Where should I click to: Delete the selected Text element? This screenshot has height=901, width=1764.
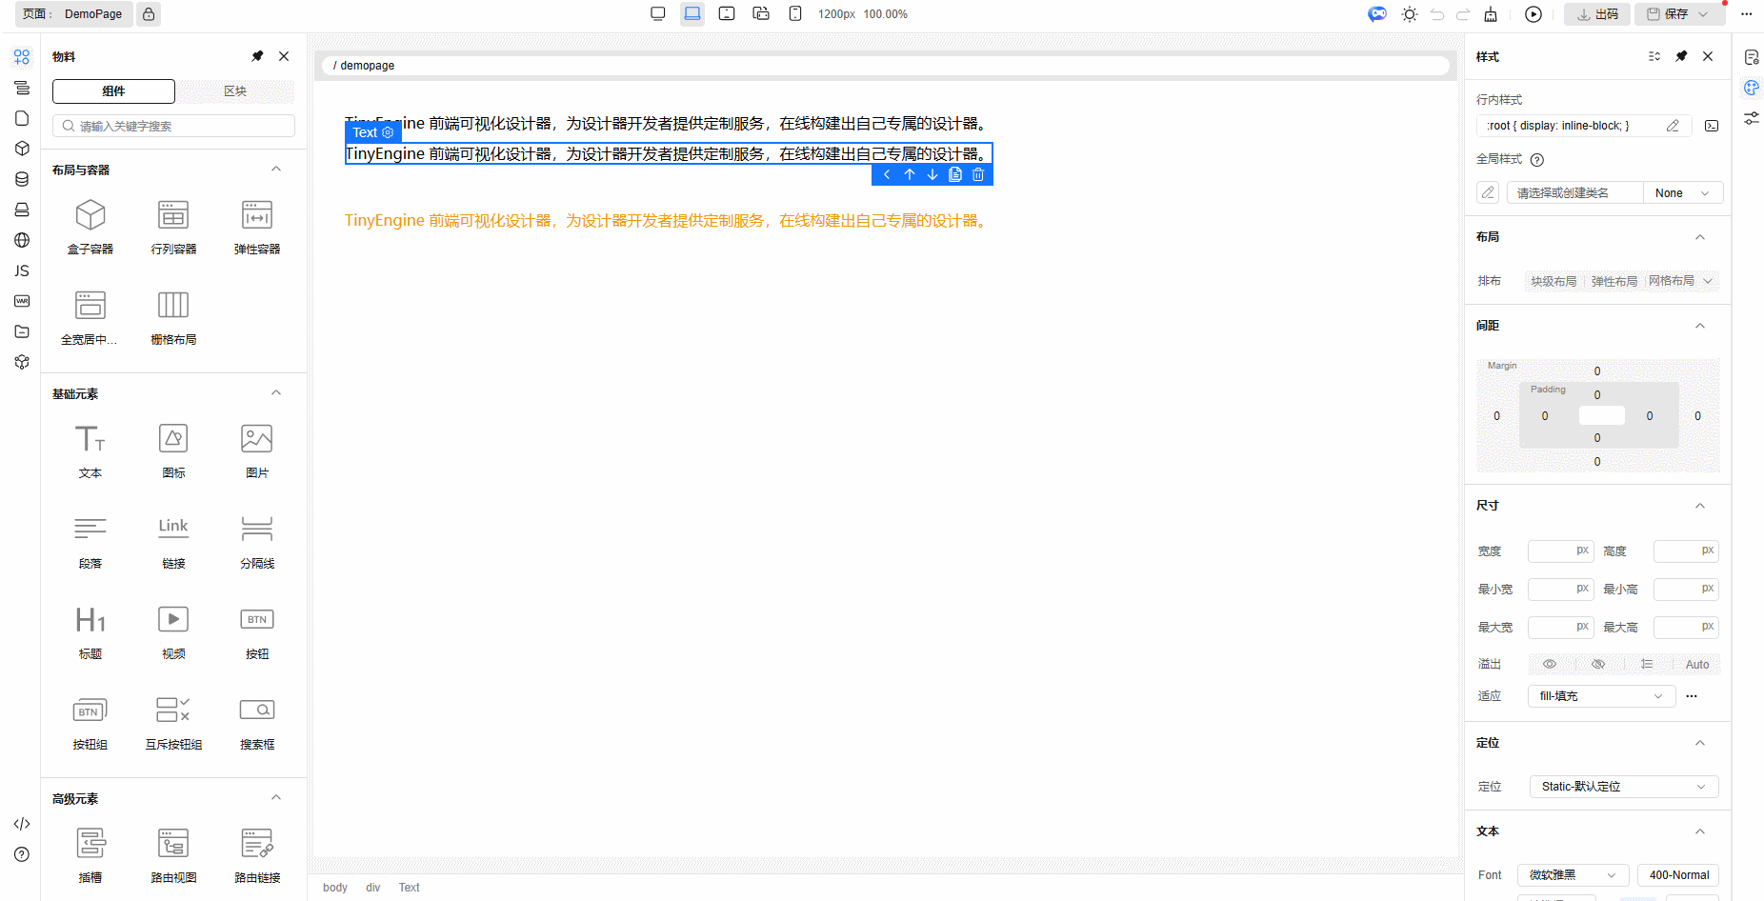pyautogui.click(x=978, y=174)
